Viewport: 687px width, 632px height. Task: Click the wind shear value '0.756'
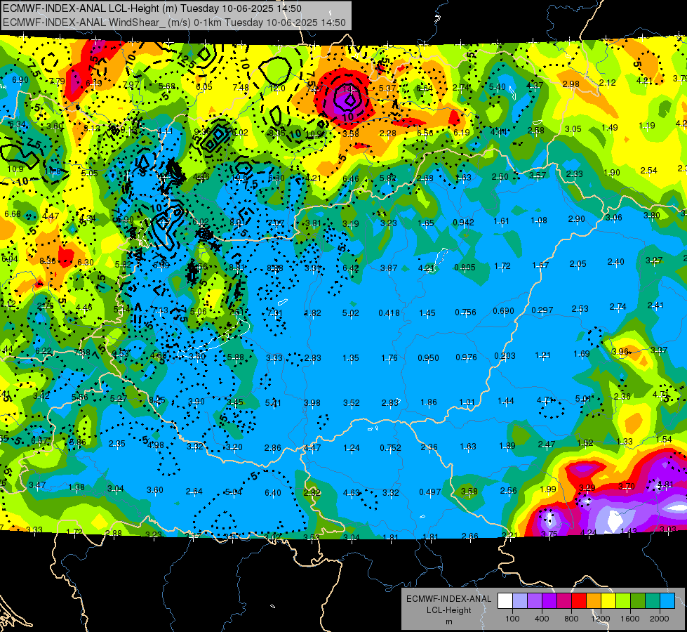pyautogui.click(x=465, y=312)
